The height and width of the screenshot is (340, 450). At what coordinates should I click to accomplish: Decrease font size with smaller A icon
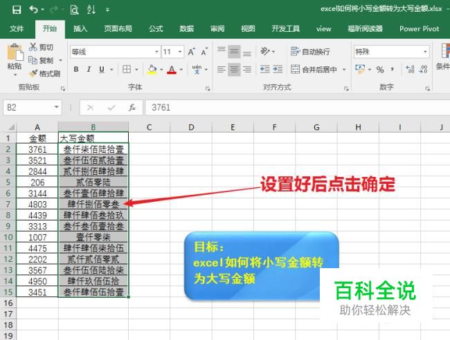click(204, 52)
